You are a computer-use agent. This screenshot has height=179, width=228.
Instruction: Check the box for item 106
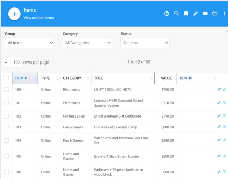point(6,172)
